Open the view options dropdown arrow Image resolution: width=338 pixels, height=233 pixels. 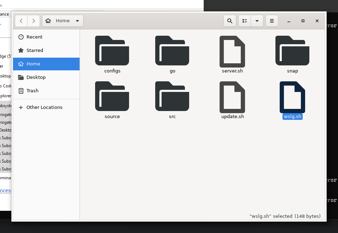[x=257, y=21]
